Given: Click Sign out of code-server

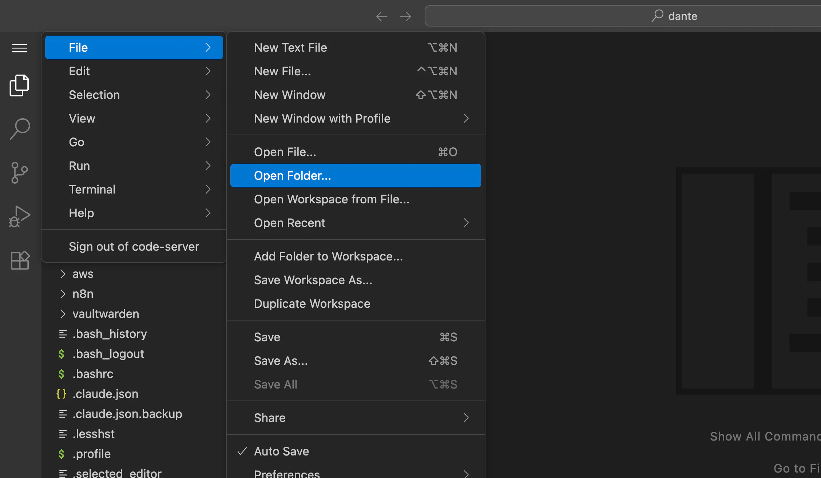Looking at the screenshot, I should pos(134,247).
